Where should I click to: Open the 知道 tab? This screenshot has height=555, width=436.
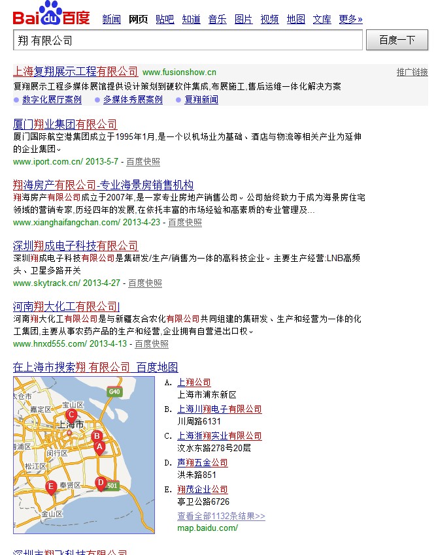[191, 19]
